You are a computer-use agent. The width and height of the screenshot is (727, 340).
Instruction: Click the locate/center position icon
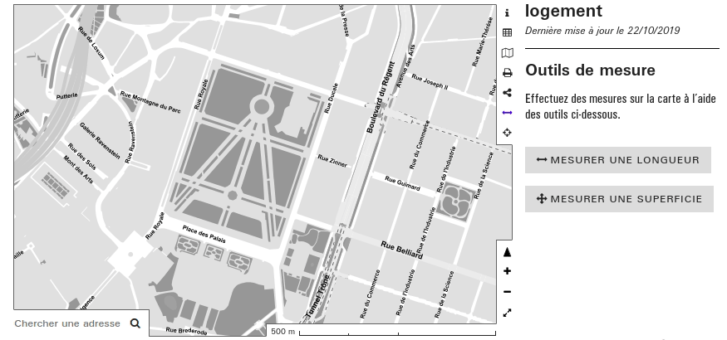coord(507,133)
